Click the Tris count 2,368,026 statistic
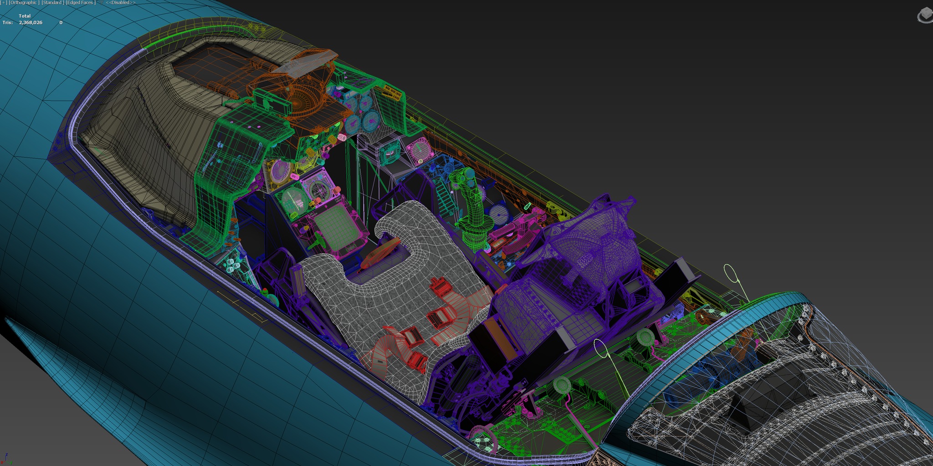 (x=31, y=22)
